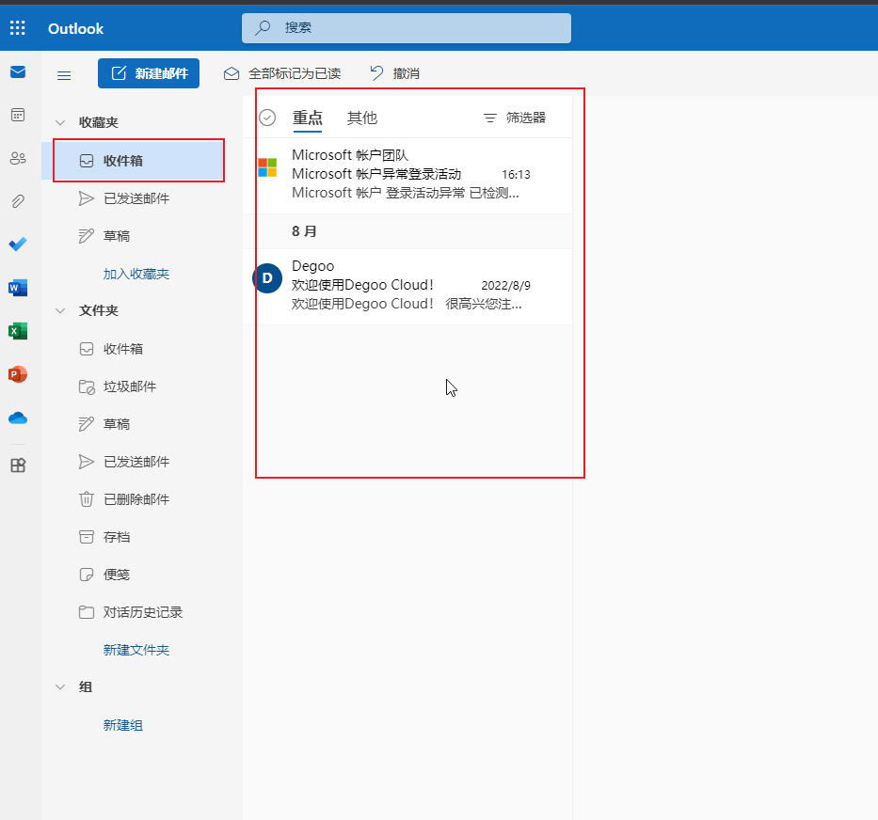878x820 pixels.
Task: Launch Excel from the left rail
Action: pos(18,331)
